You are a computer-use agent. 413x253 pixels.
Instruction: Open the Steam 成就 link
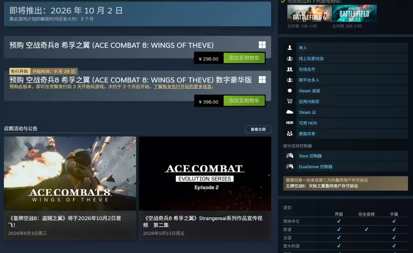(x=309, y=91)
